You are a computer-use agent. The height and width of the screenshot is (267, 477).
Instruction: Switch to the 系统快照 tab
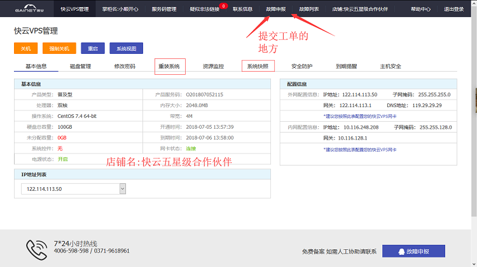click(258, 66)
